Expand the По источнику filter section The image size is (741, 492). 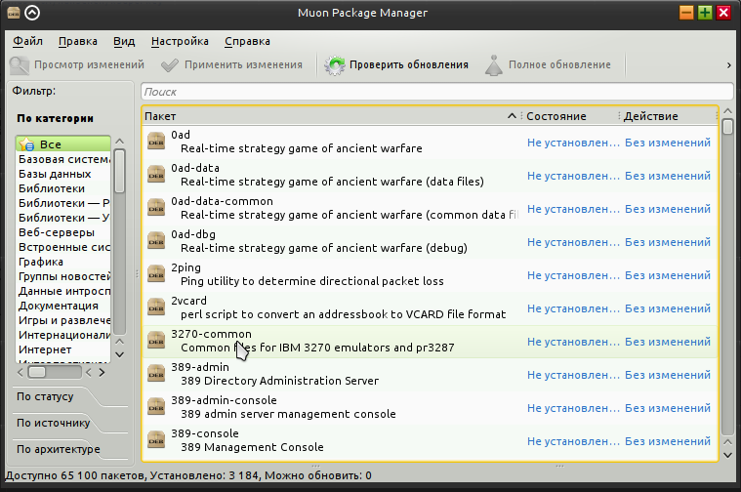[x=53, y=423]
